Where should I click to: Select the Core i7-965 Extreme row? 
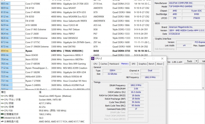[76, 30]
